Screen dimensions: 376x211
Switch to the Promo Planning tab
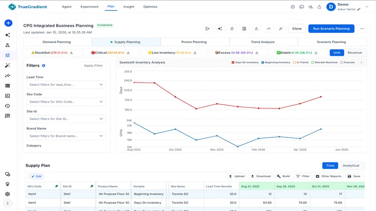[195, 42]
